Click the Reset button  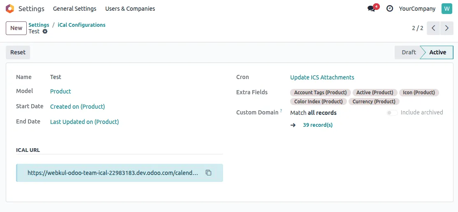(18, 52)
